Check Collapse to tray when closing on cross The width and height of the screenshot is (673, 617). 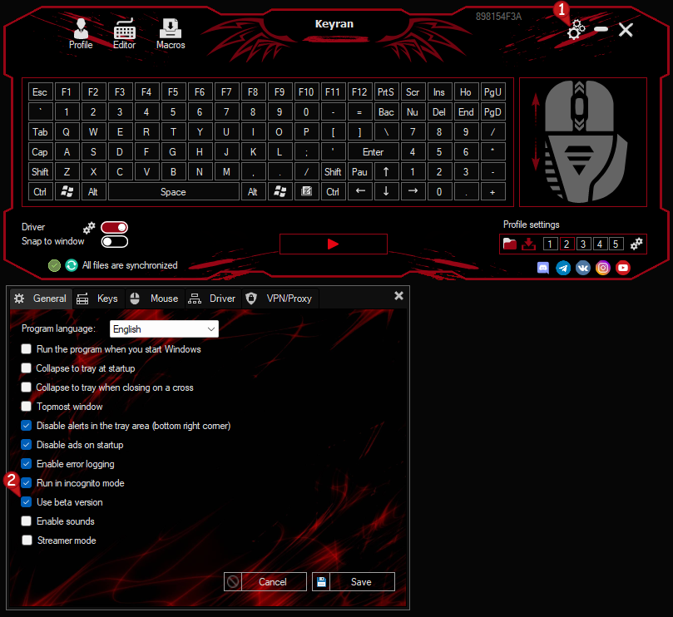[x=26, y=387]
